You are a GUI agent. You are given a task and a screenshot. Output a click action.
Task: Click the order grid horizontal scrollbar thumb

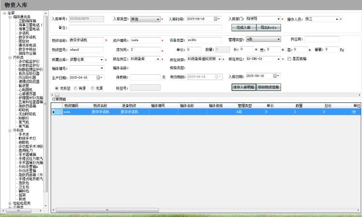(107, 210)
